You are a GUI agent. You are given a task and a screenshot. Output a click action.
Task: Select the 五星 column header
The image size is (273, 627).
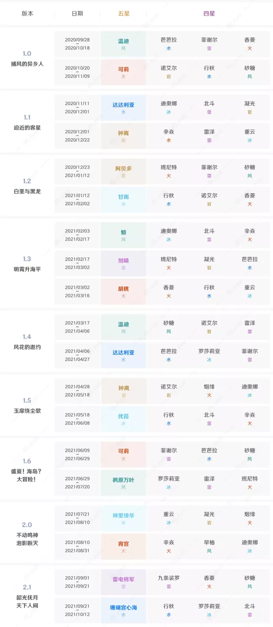(123, 13)
